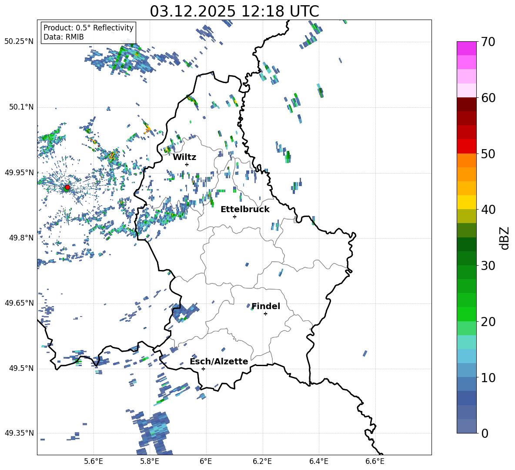Click the Ettelbruck station cross marker
The image size is (515, 470).
(x=234, y=217)
